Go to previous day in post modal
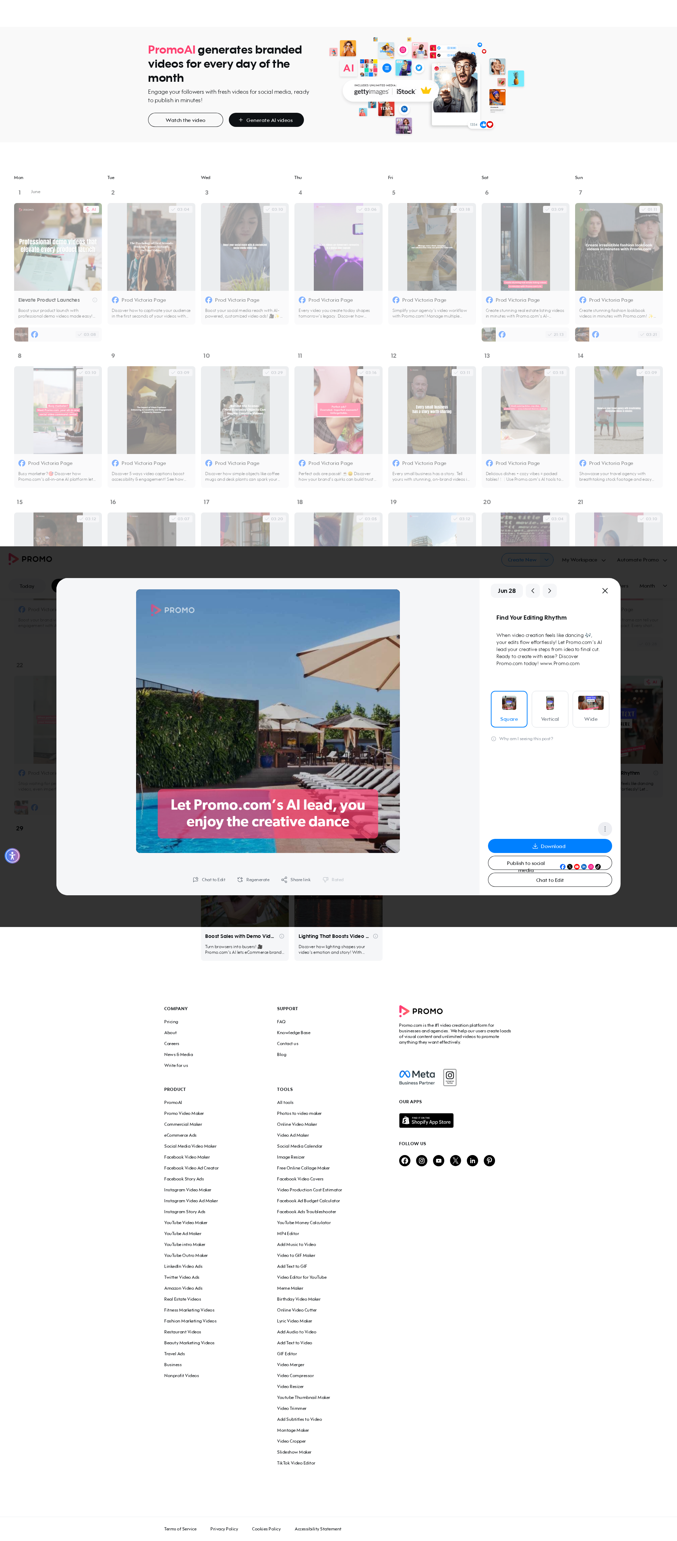Image resolution: width=677 pixels, height=1541 pixels. click(x=533, y=590)
